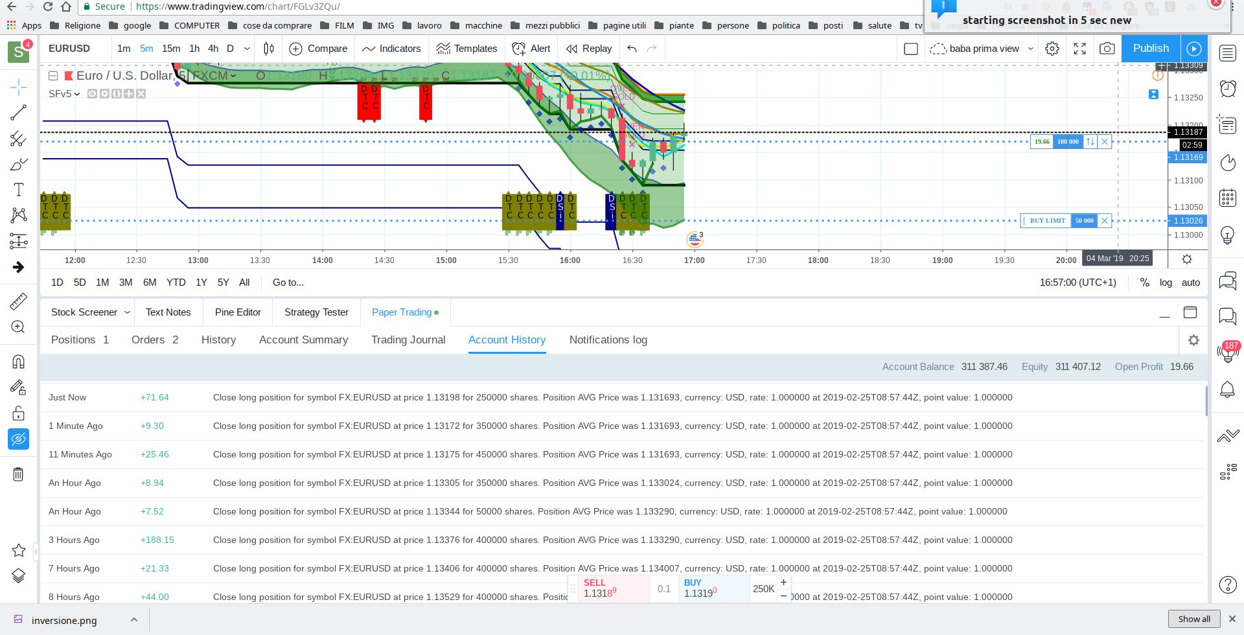Viewport: 1244px width, 635px height.
Task: Click Compare to add symbol
Action: coord(318,49)
